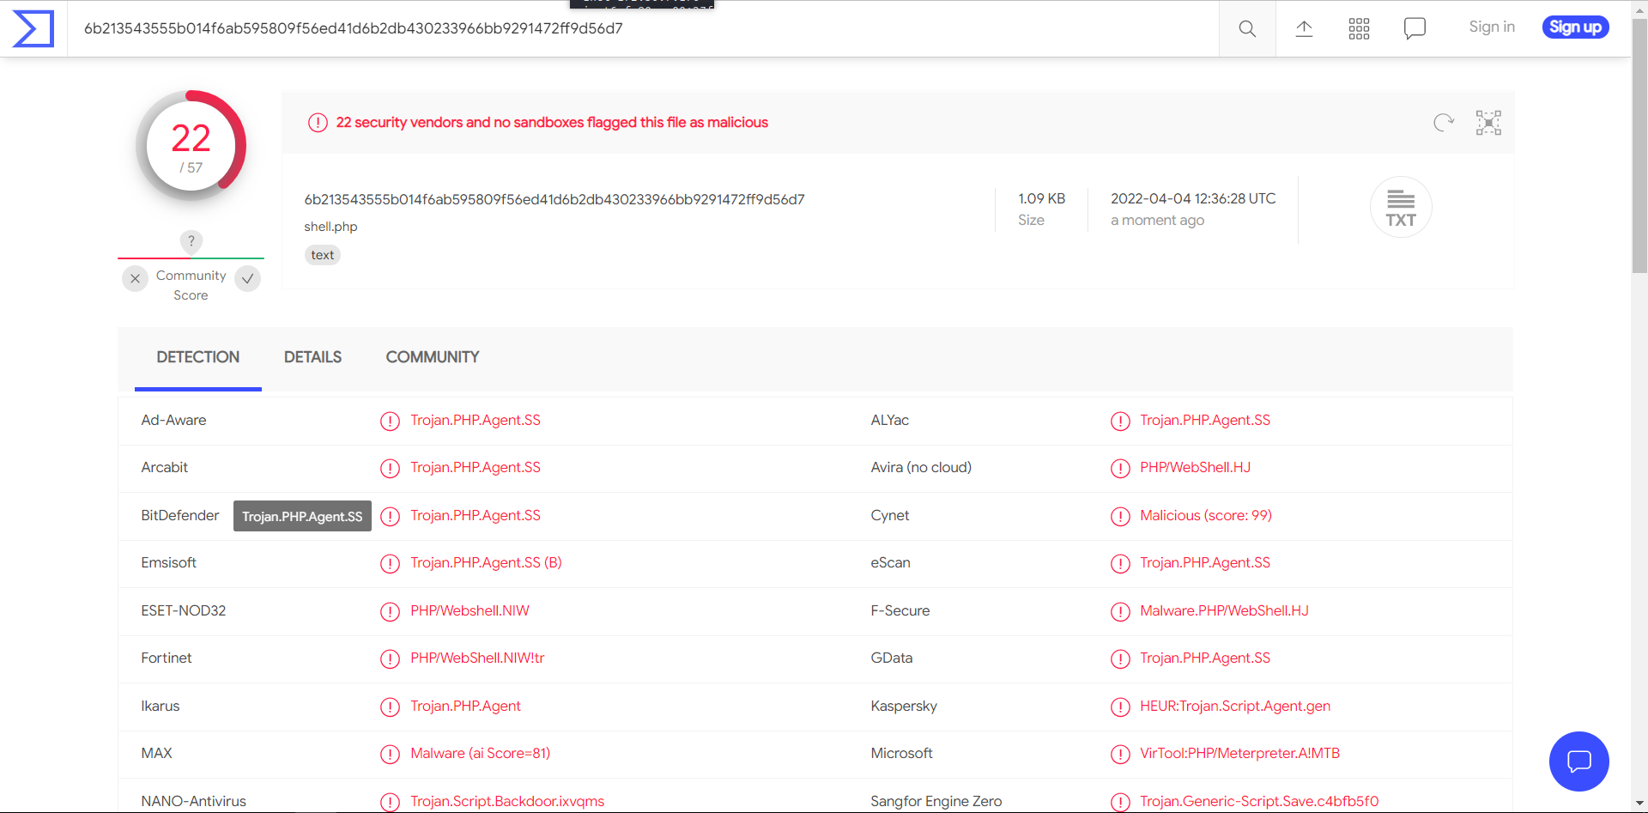Click alert icon in Ikarus row
Screen dimensions: 1648x813
click(390, 707)
